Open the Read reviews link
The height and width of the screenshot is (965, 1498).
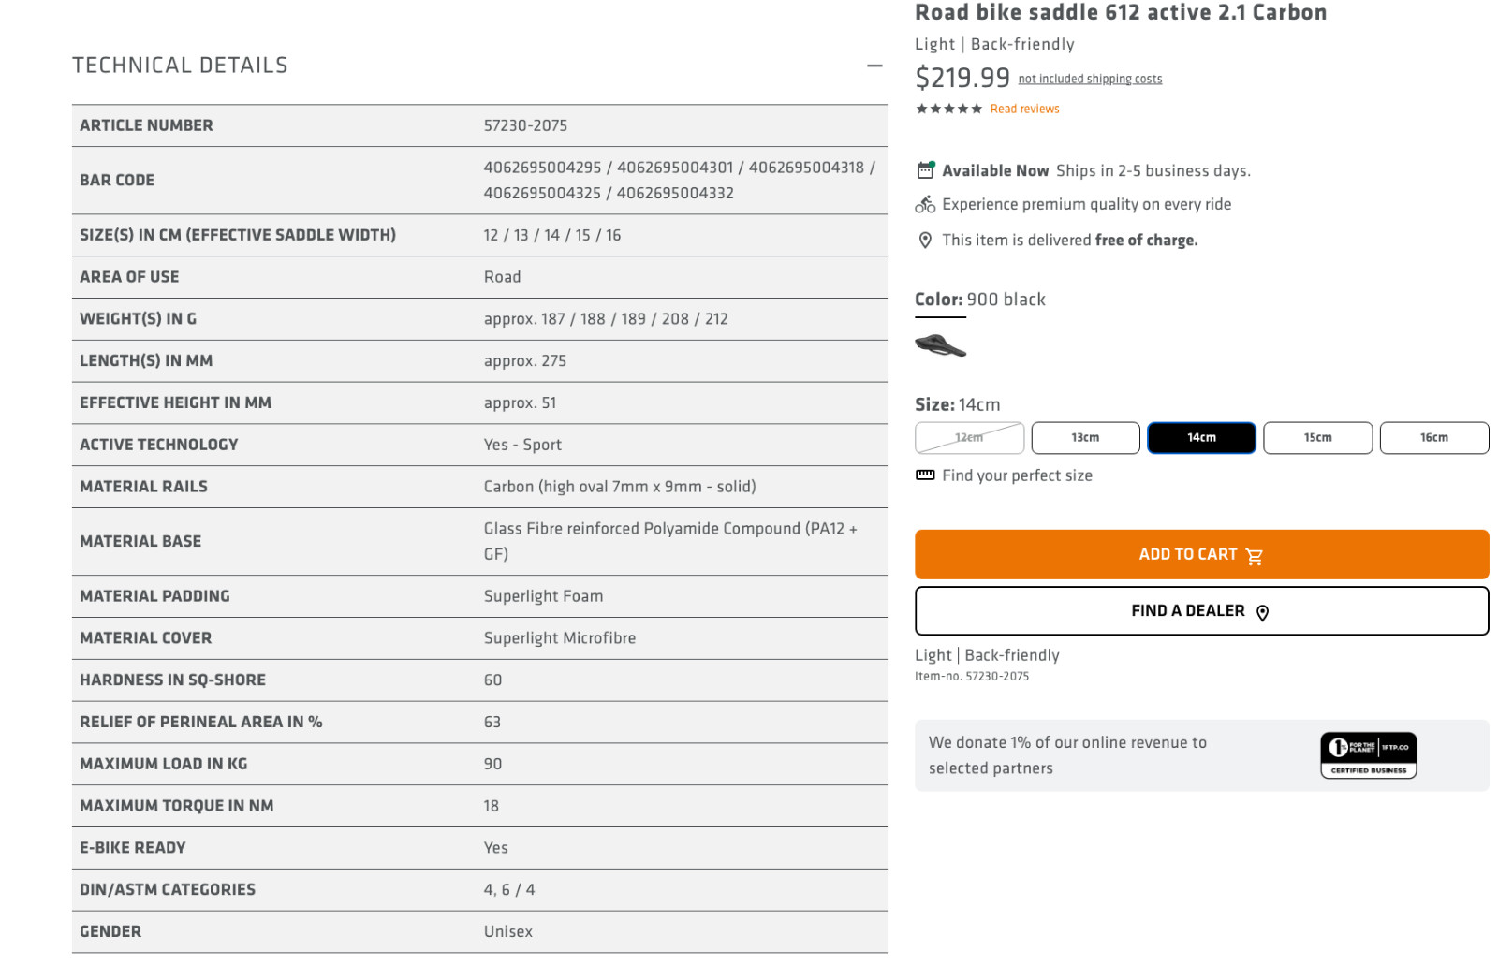pos(1024,109)
